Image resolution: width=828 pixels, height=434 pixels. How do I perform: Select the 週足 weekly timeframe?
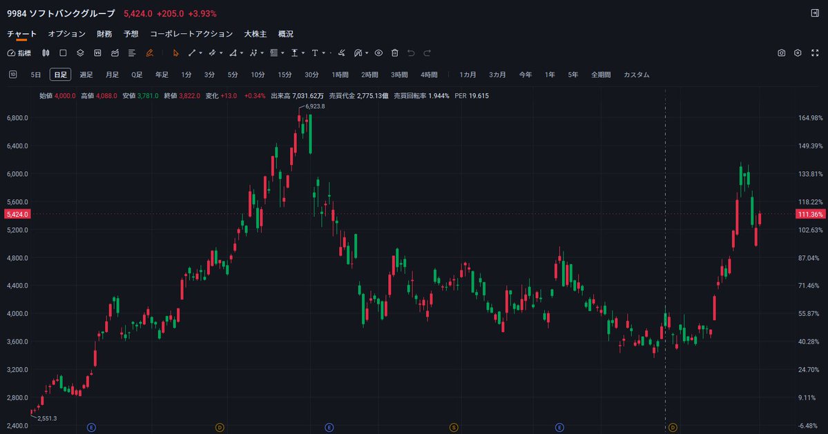pyautogui.click(x=86, y=75)
